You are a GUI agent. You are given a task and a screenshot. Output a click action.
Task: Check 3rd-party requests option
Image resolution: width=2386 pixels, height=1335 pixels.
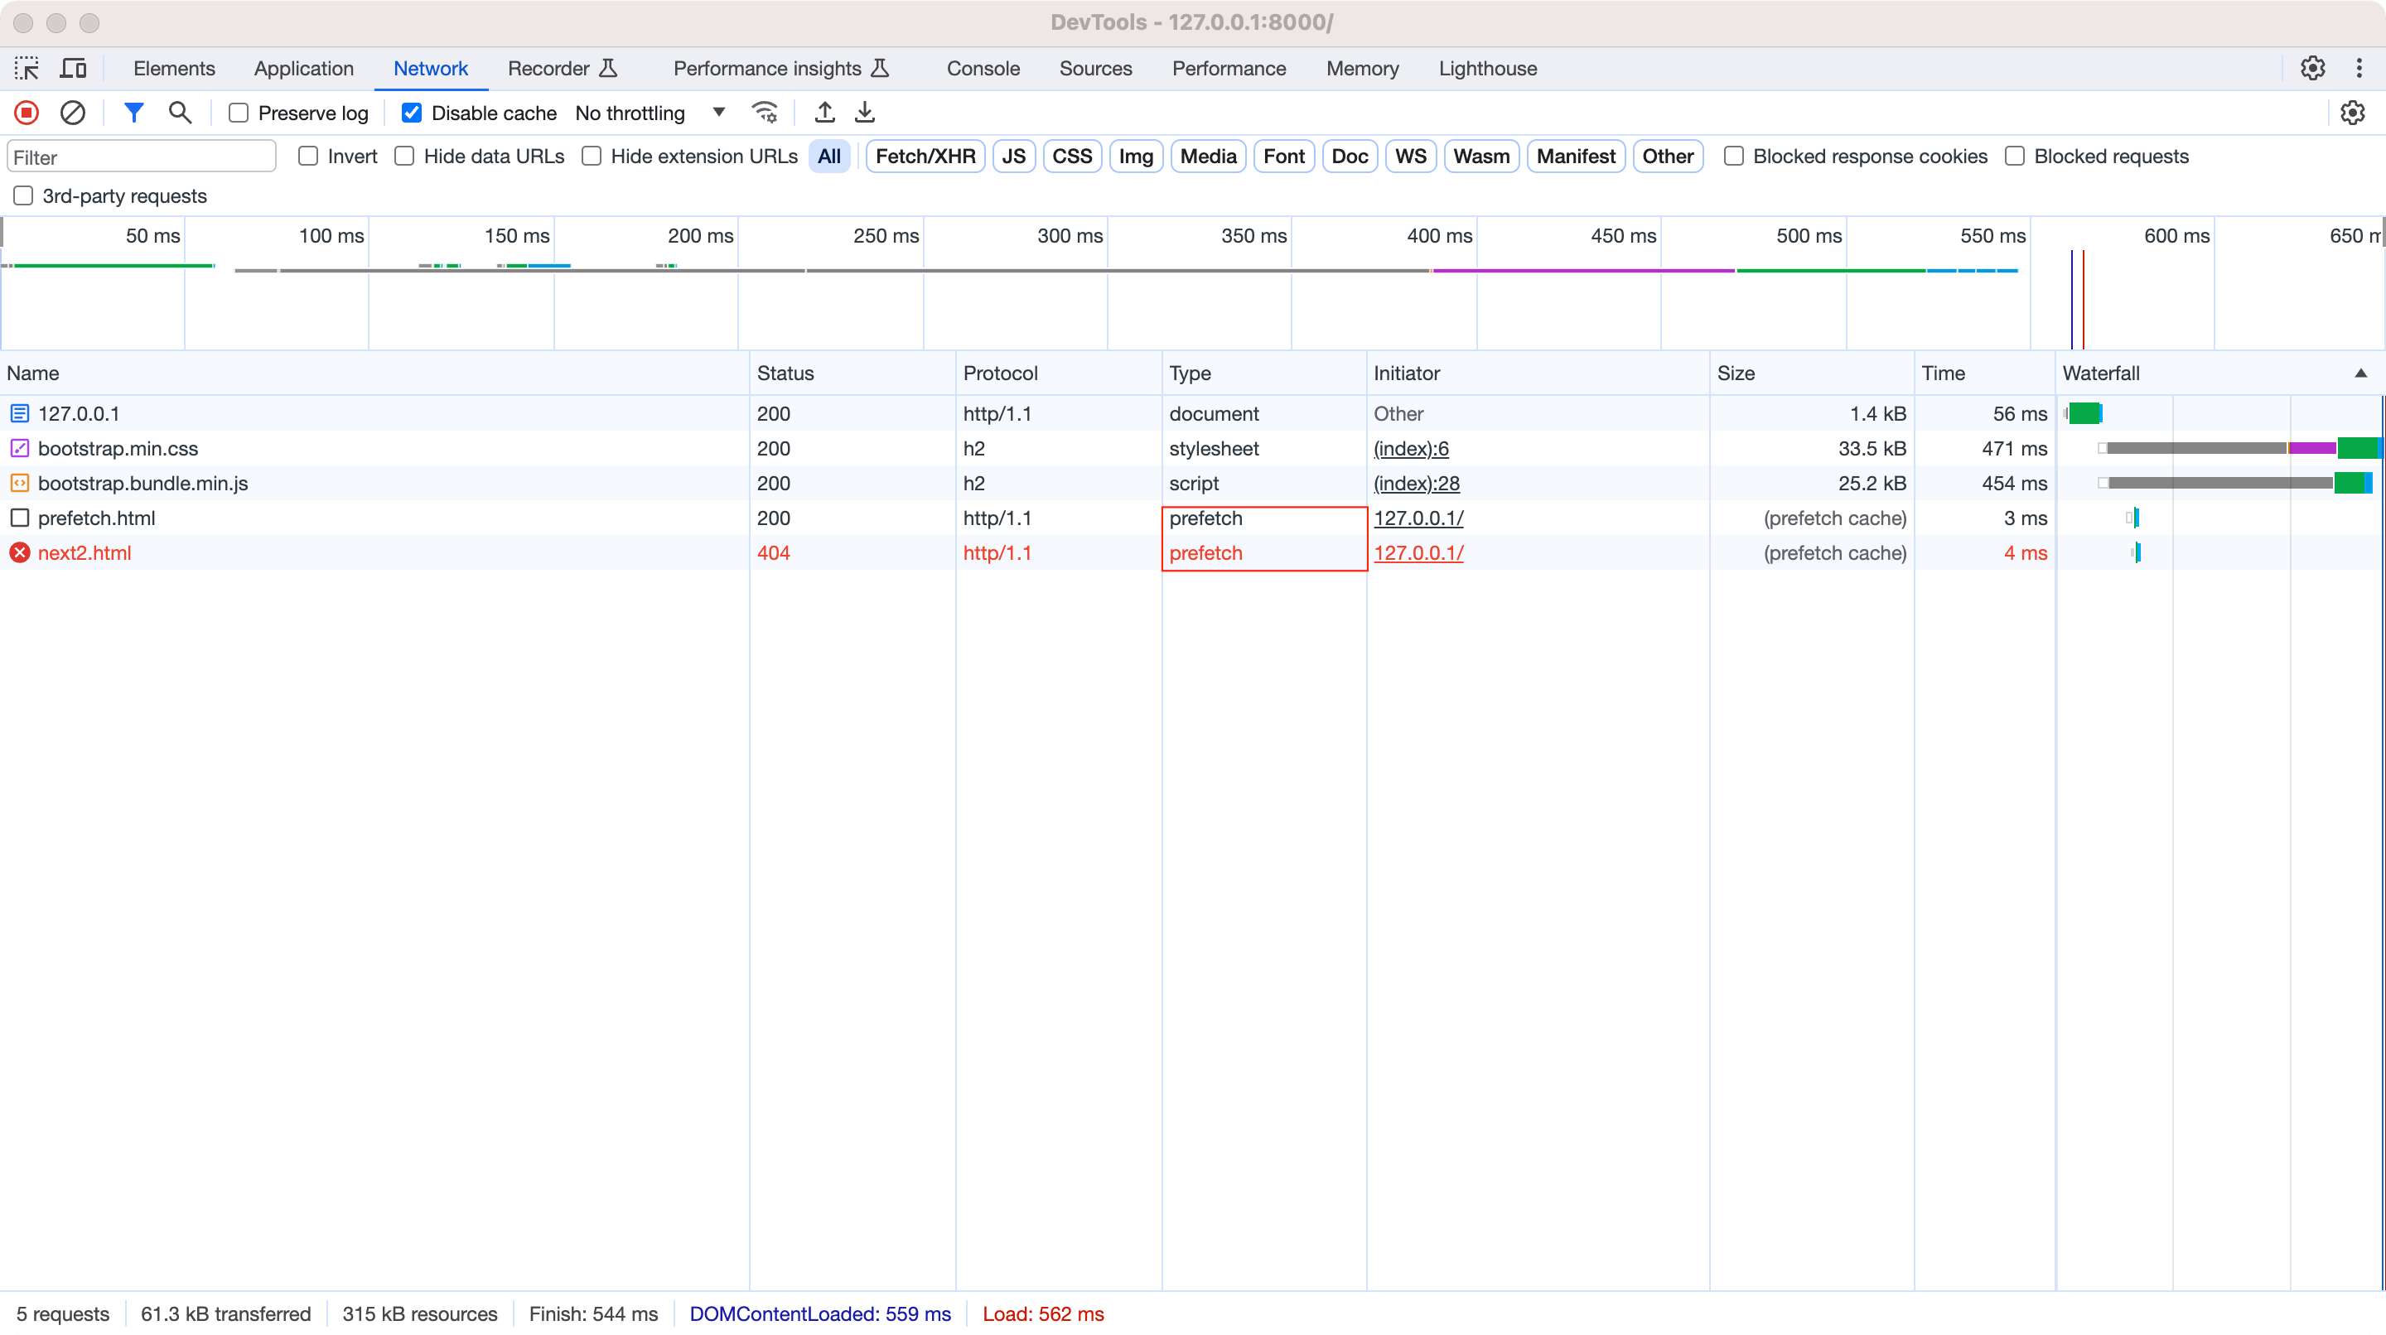(x=23, y=195)
